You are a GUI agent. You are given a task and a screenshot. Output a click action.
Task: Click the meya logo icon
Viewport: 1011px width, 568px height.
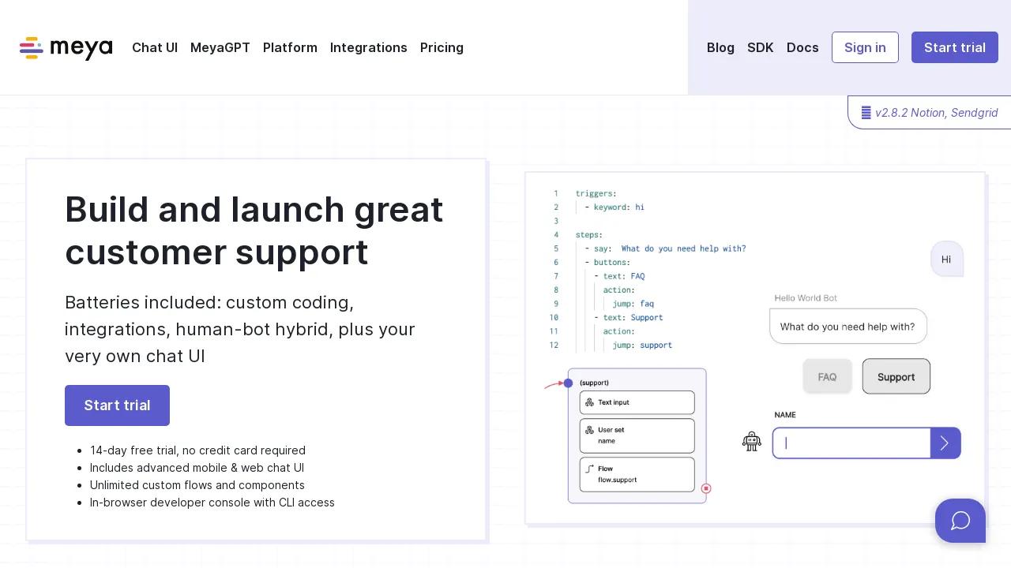[31, 47]
